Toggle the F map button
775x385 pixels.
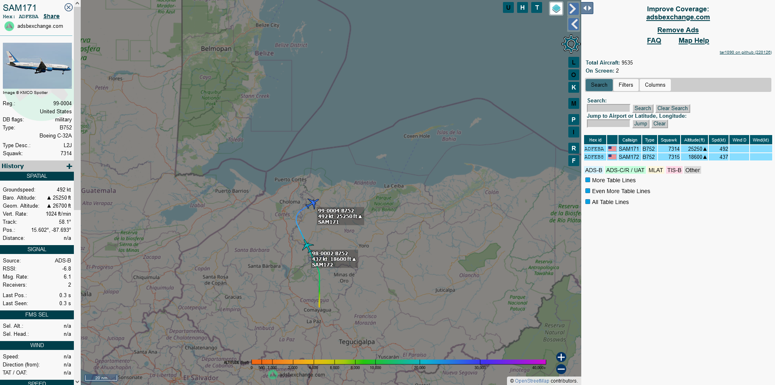(574, 160)
